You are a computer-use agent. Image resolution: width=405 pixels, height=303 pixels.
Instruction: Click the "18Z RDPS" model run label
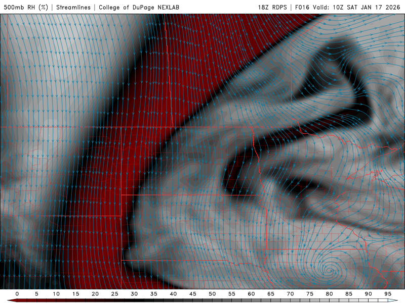click(272, 7)
